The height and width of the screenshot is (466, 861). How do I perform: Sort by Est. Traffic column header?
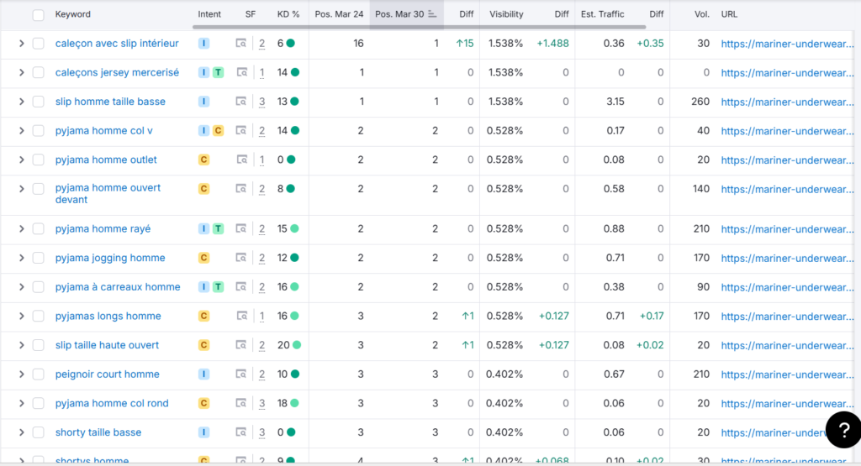click(x=602, y=14)
